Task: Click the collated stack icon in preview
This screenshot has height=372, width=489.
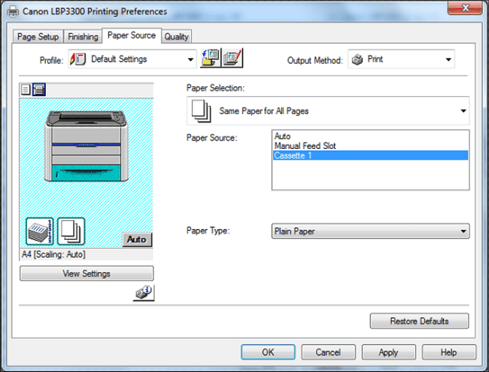Action: [40, 231]
